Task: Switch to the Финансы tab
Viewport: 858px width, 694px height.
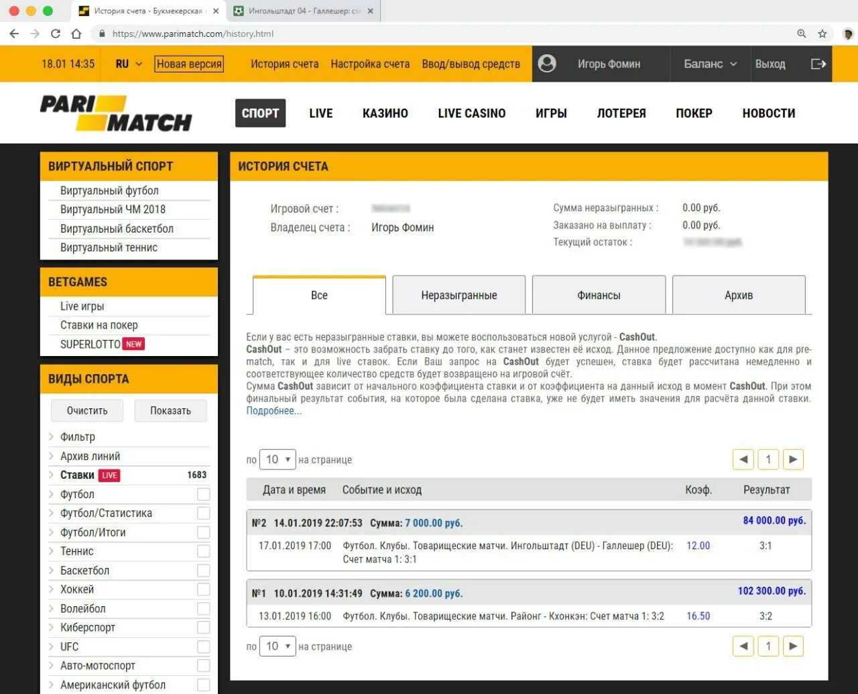Action: tap(599, 295)
